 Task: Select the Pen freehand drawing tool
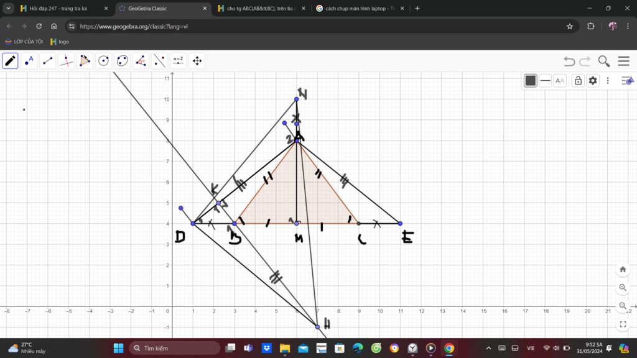11,61
